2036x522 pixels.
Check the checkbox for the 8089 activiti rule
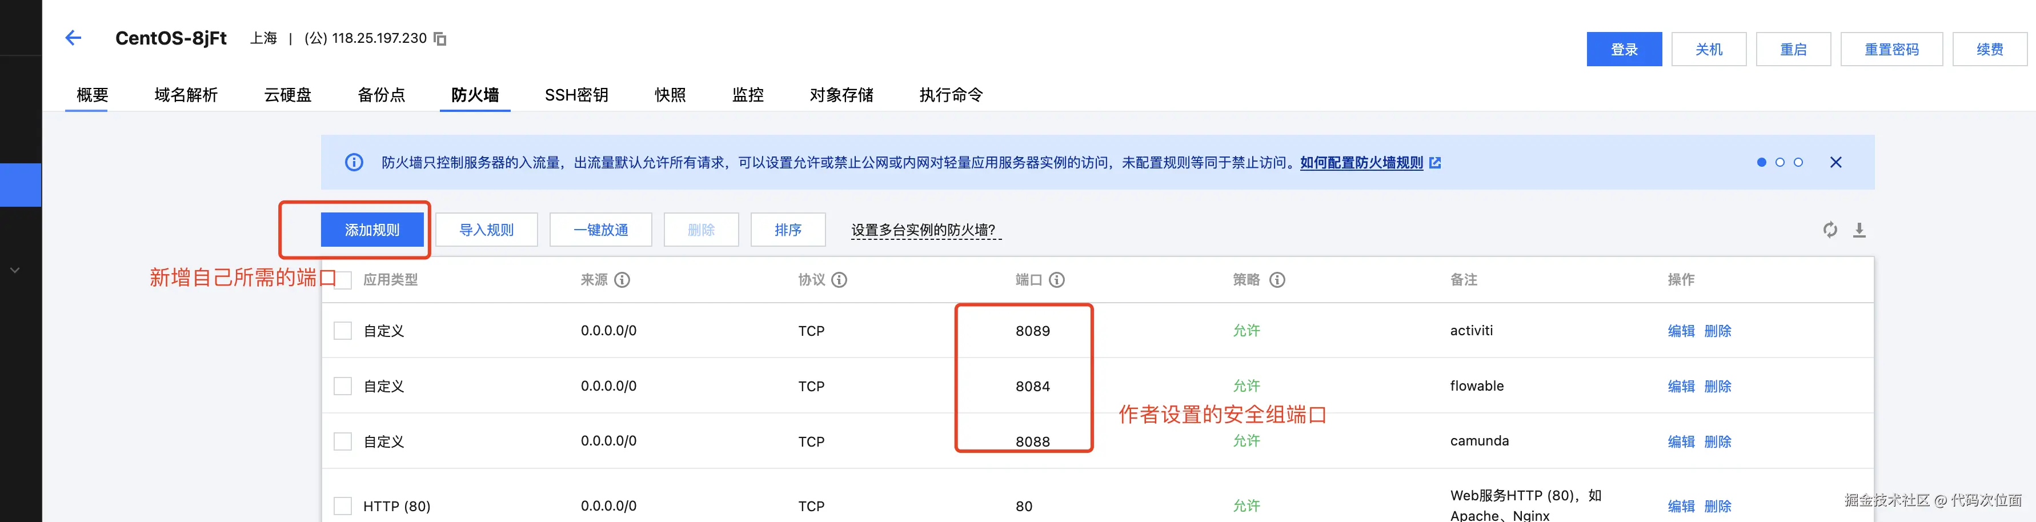click(343, 330)
